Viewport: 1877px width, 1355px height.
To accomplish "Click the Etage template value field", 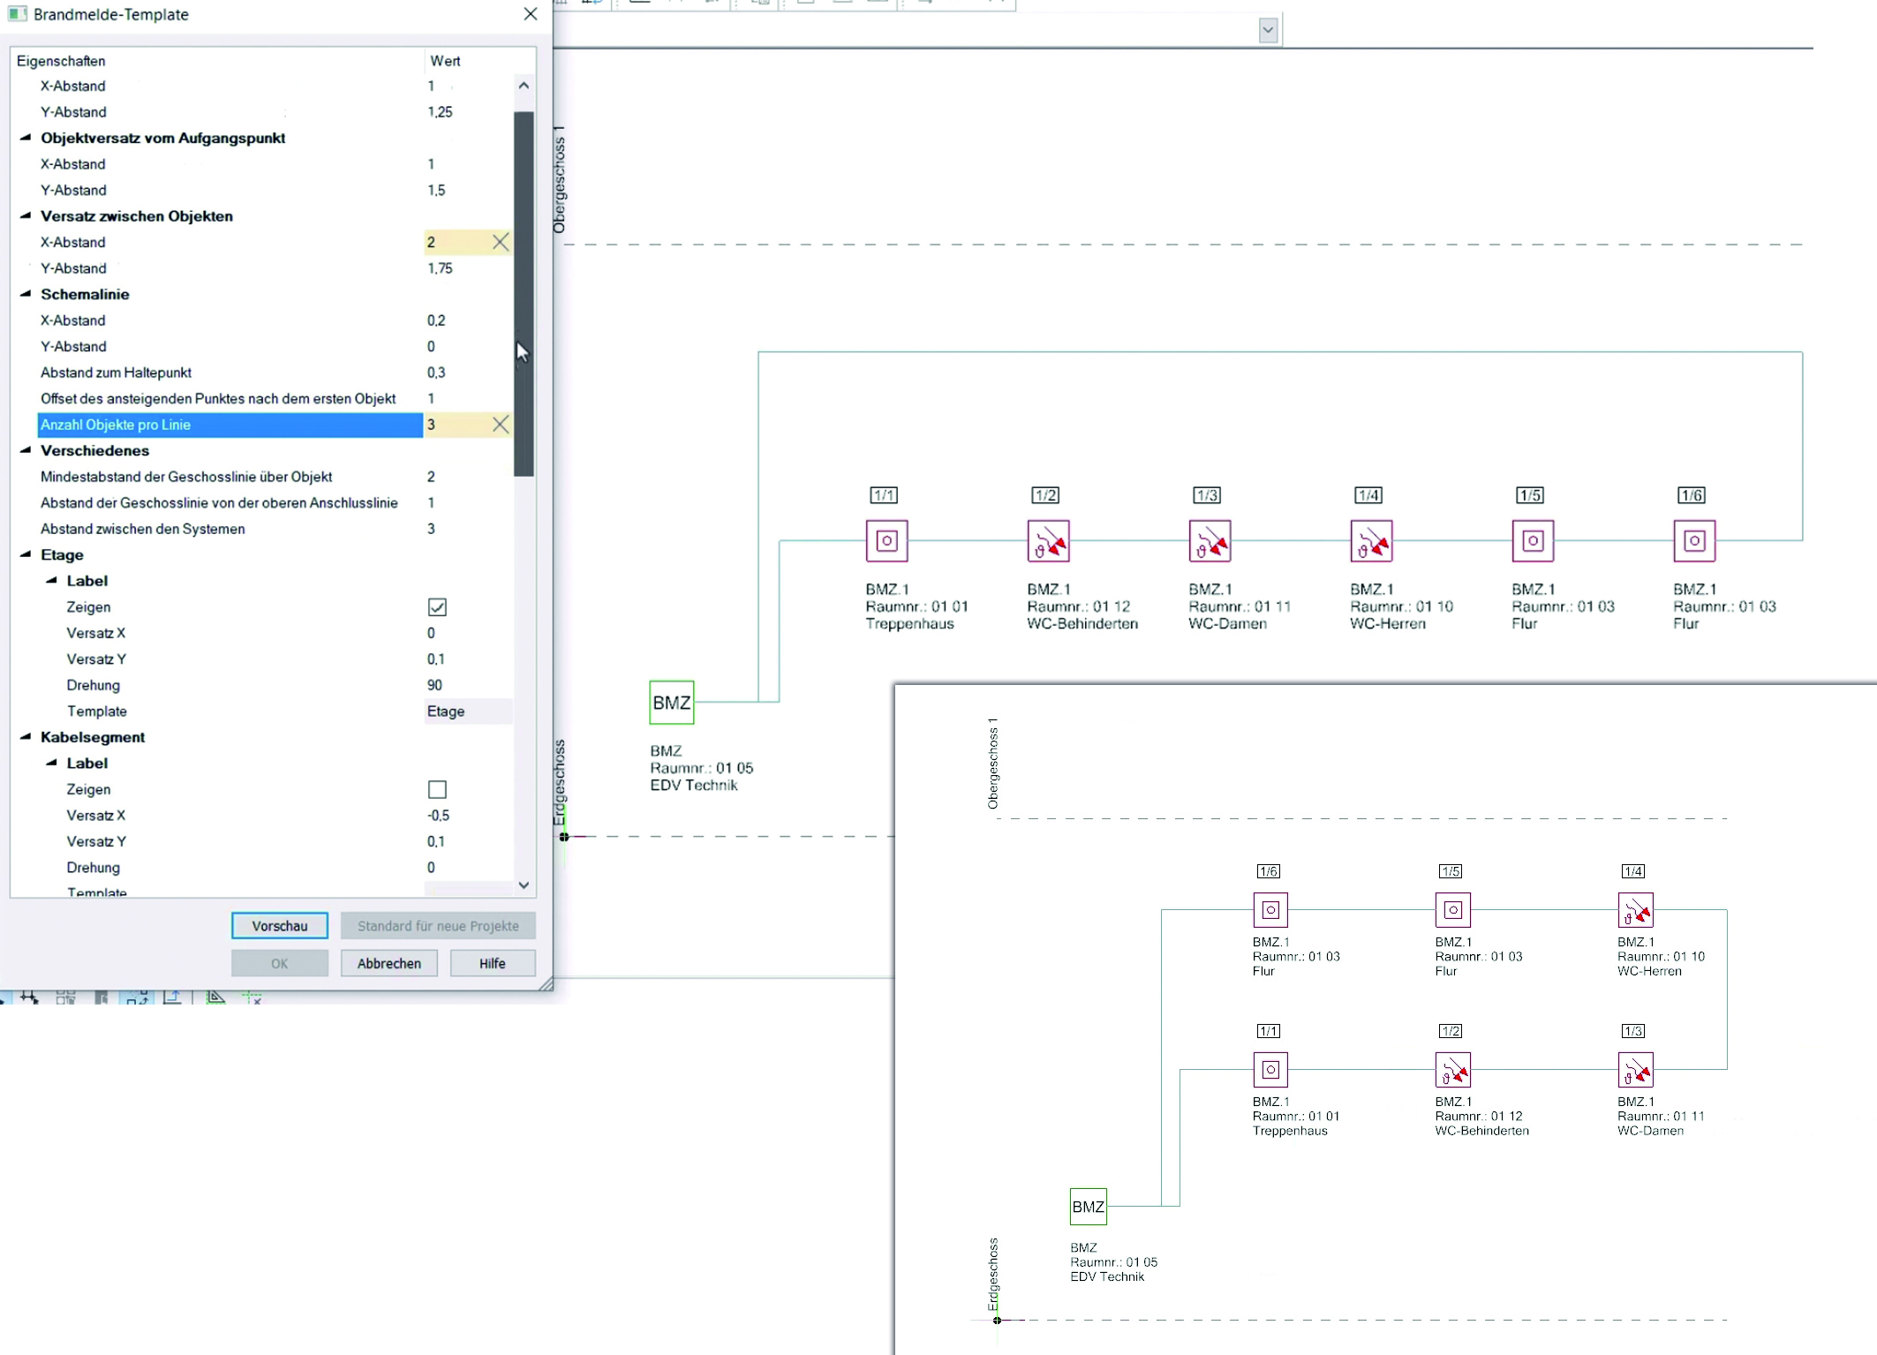I will point(468,711).
